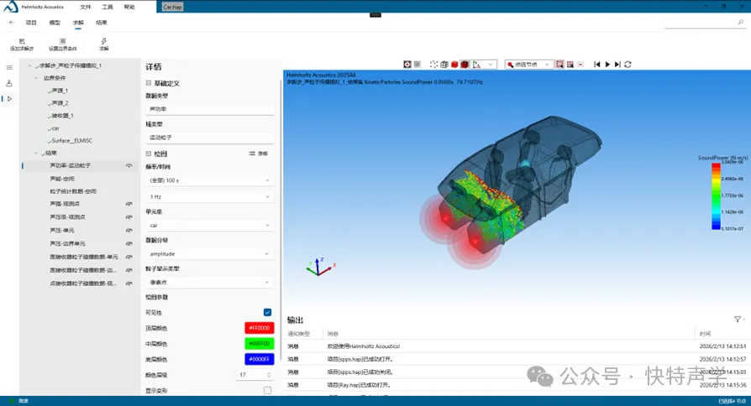Click the scattered points display icon
The width and height of the screenshot is (751, 406).
(x=433, y=64)
